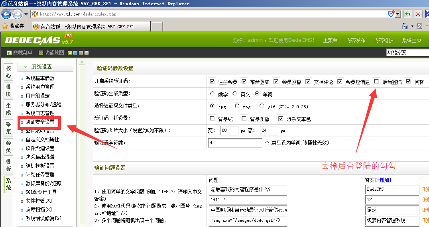Switch to the 模板 side tab
This screenshot has width=429, height=227.
(x=8, y=165)
